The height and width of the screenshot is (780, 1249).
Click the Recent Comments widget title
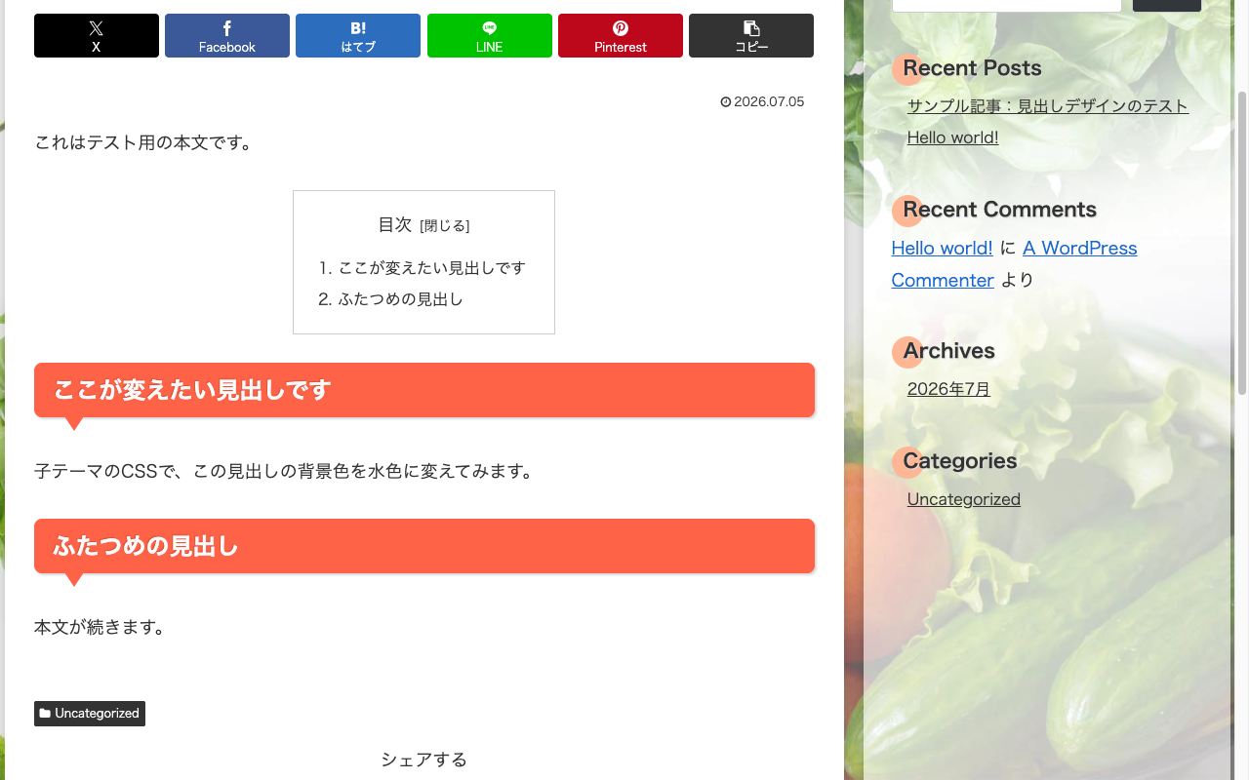point(1000,210)
